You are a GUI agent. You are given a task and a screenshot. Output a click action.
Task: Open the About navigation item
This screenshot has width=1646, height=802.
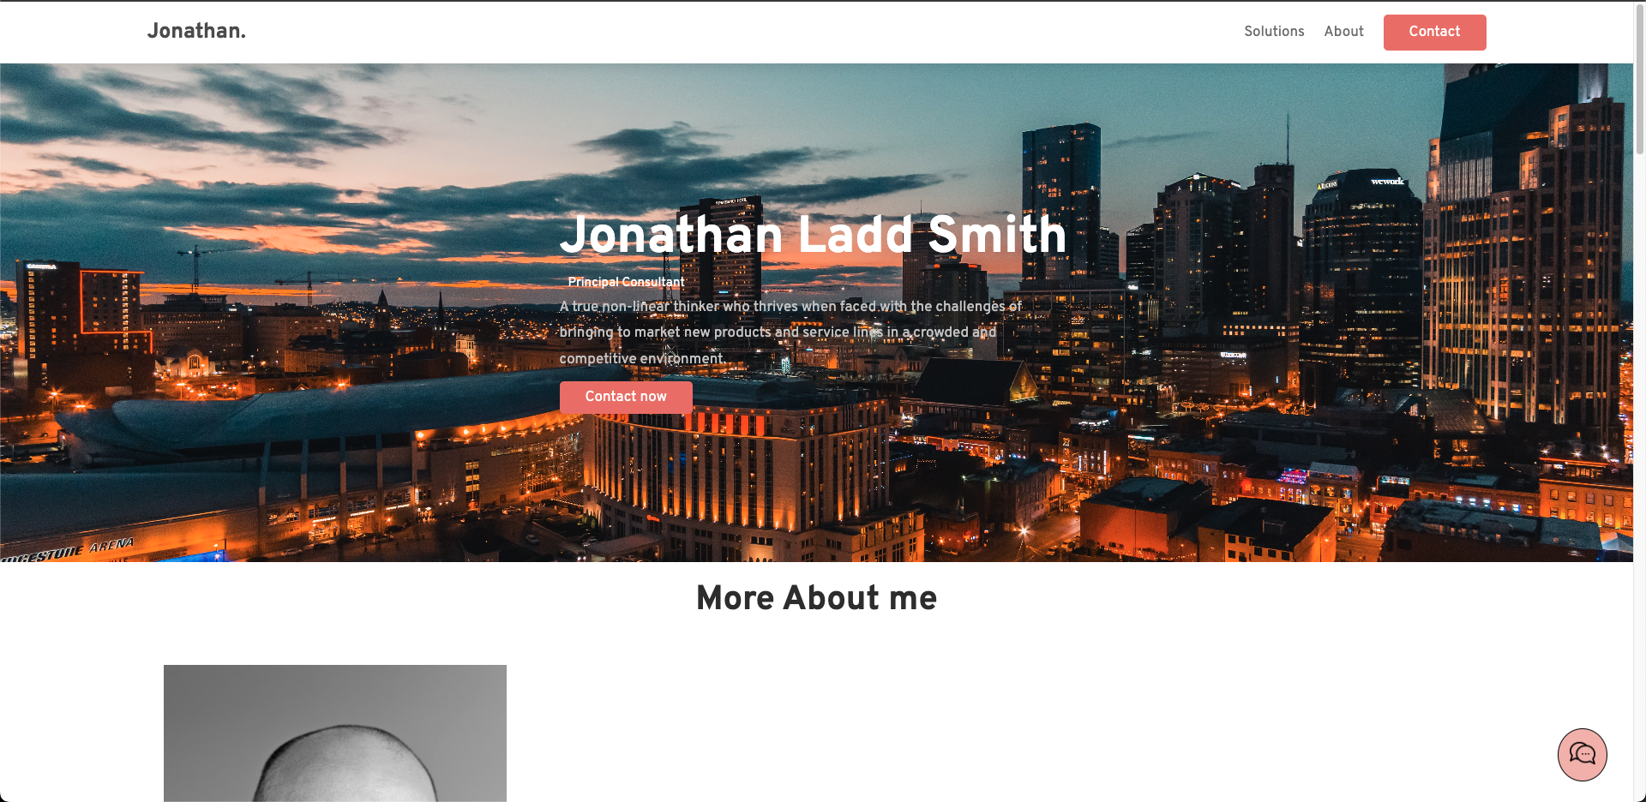pos(1343,32)
